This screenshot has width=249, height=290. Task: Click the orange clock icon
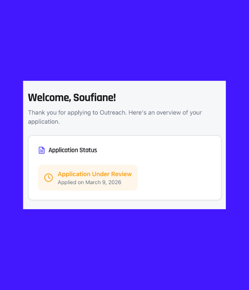click(x=49, y=178)
